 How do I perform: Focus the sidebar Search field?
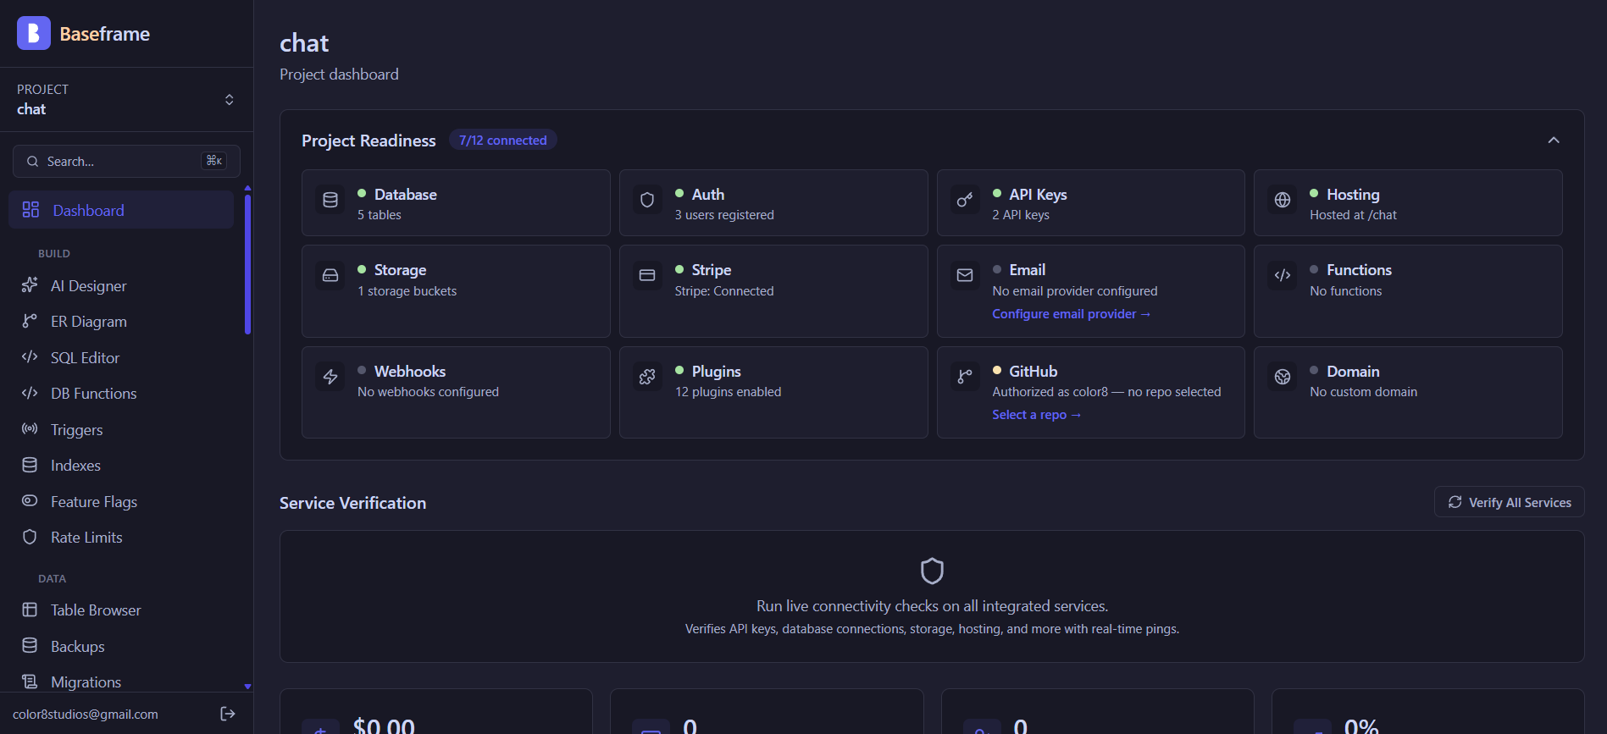126,161
